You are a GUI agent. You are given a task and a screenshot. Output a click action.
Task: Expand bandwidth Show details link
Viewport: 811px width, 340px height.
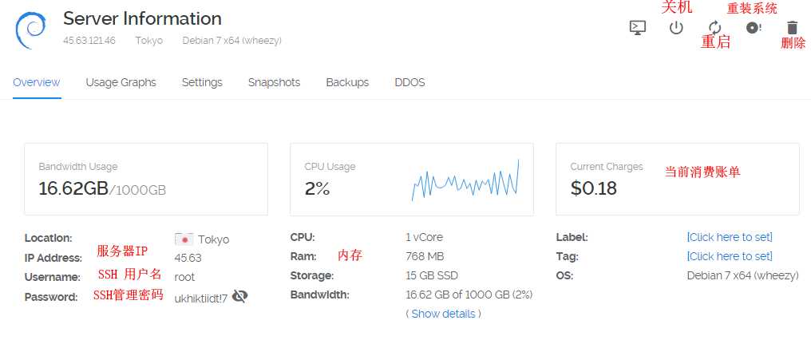click(x=443, y=314)
